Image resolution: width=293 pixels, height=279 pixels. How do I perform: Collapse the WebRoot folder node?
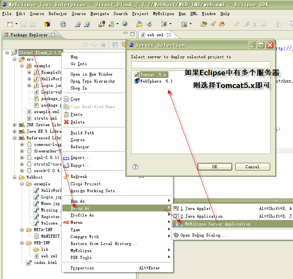pos(14,177)
